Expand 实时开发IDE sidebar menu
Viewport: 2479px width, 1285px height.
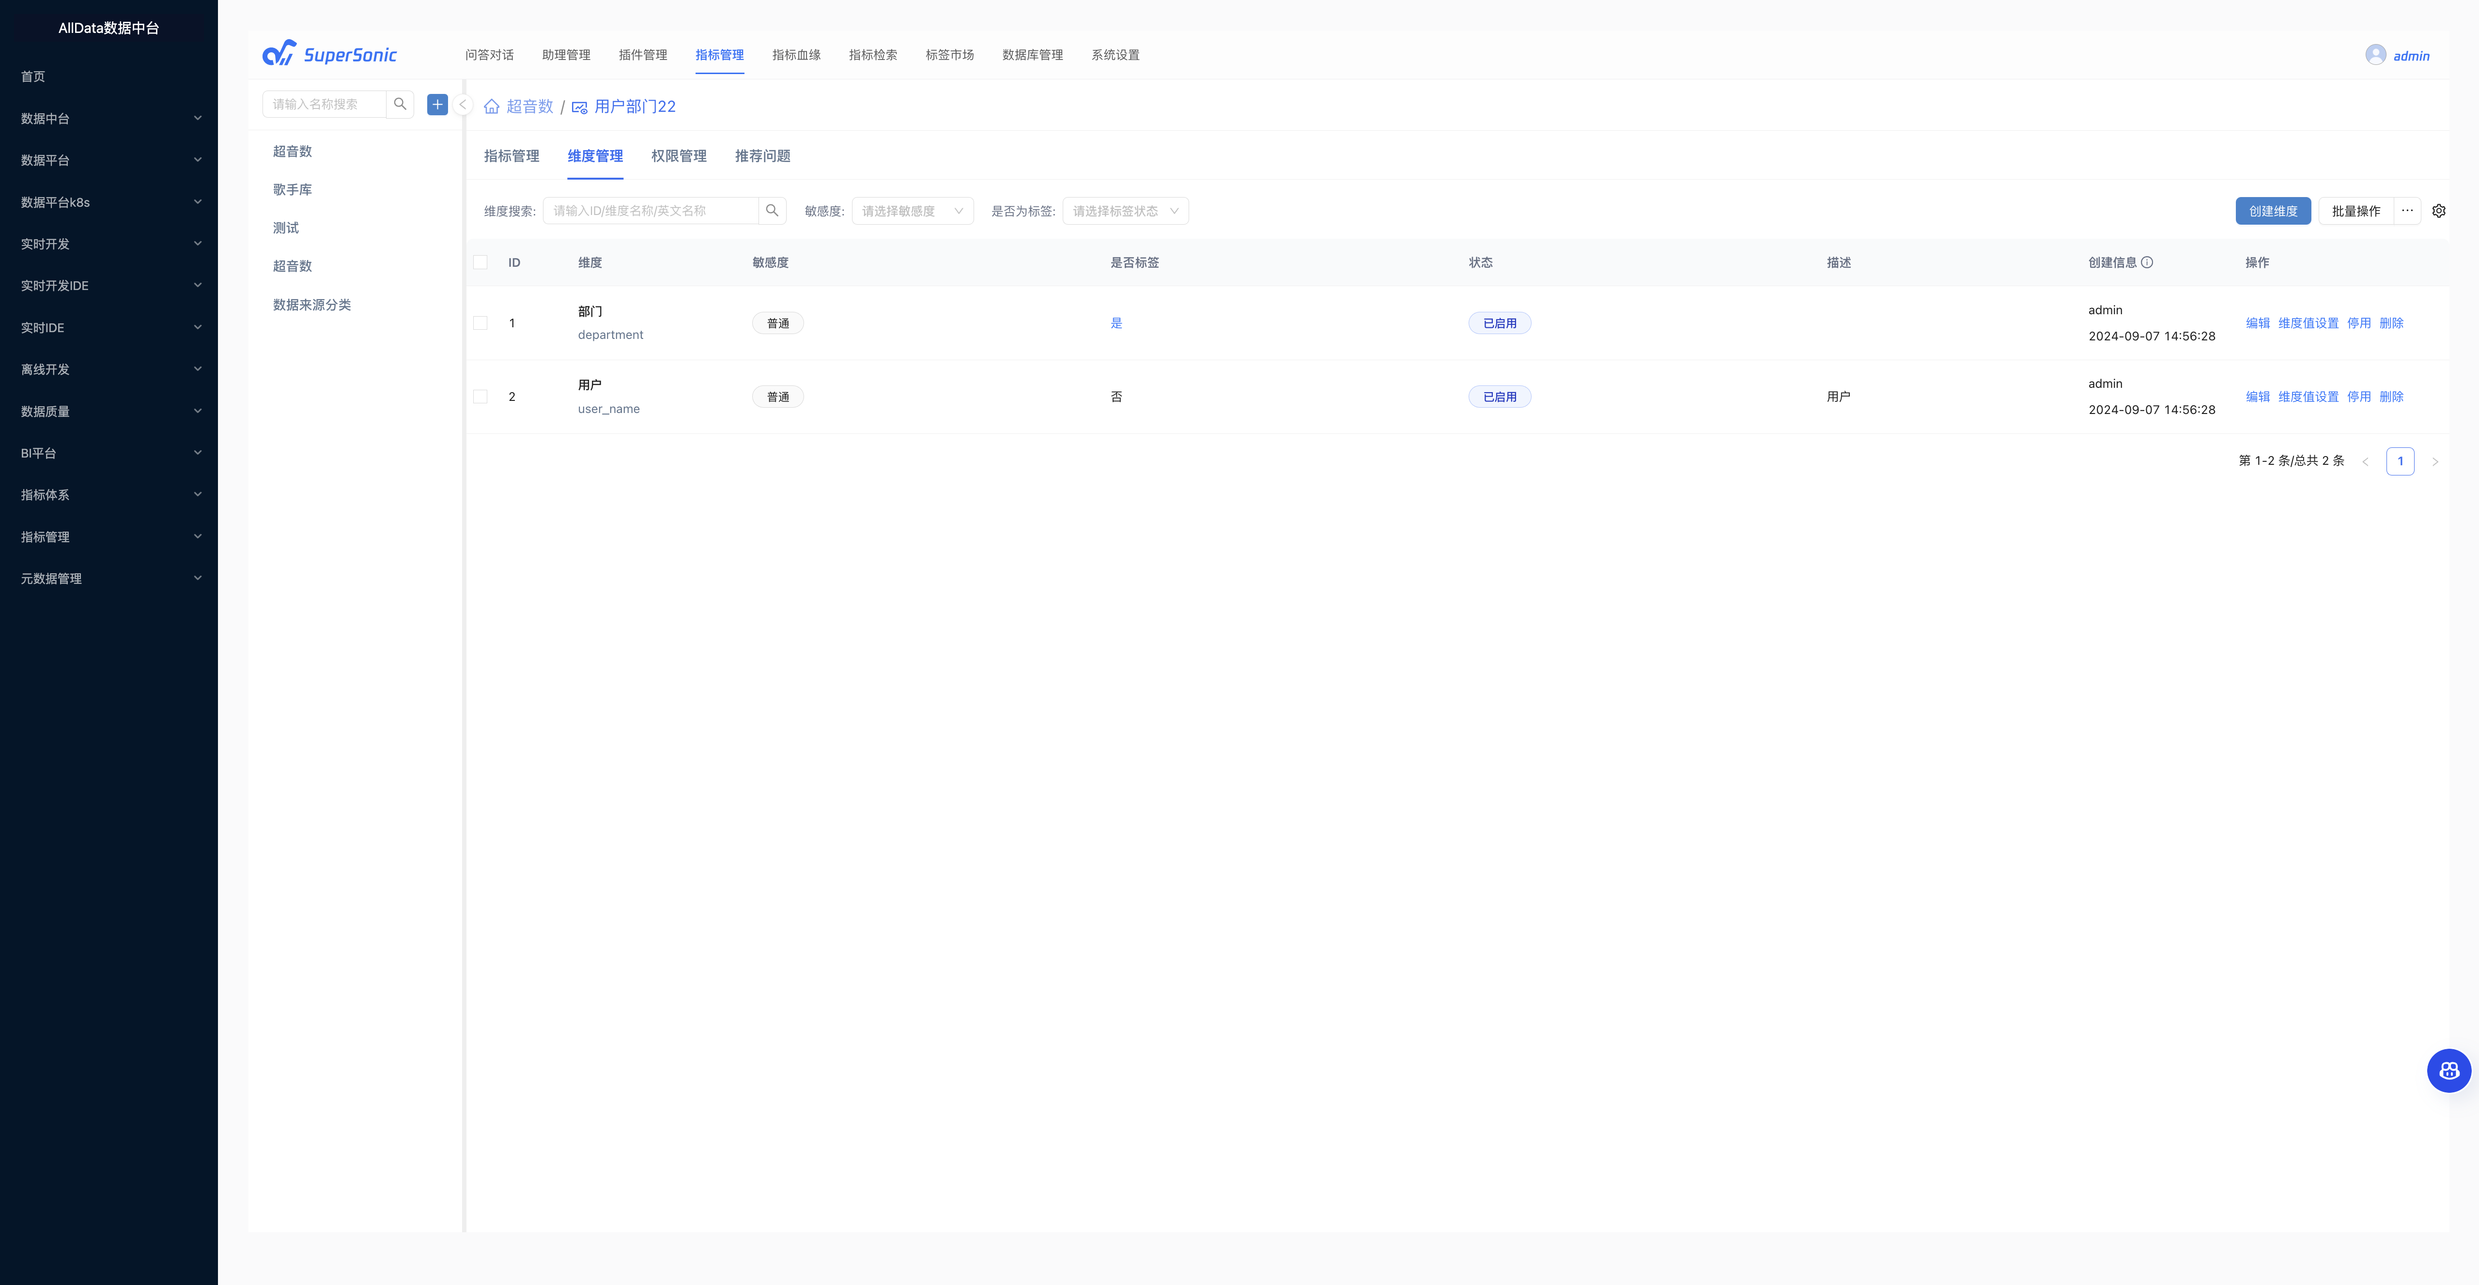click(x=109, y=286)
